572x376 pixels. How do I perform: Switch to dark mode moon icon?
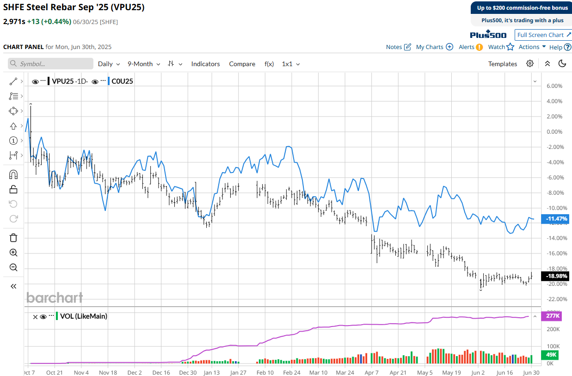point(562,64)
